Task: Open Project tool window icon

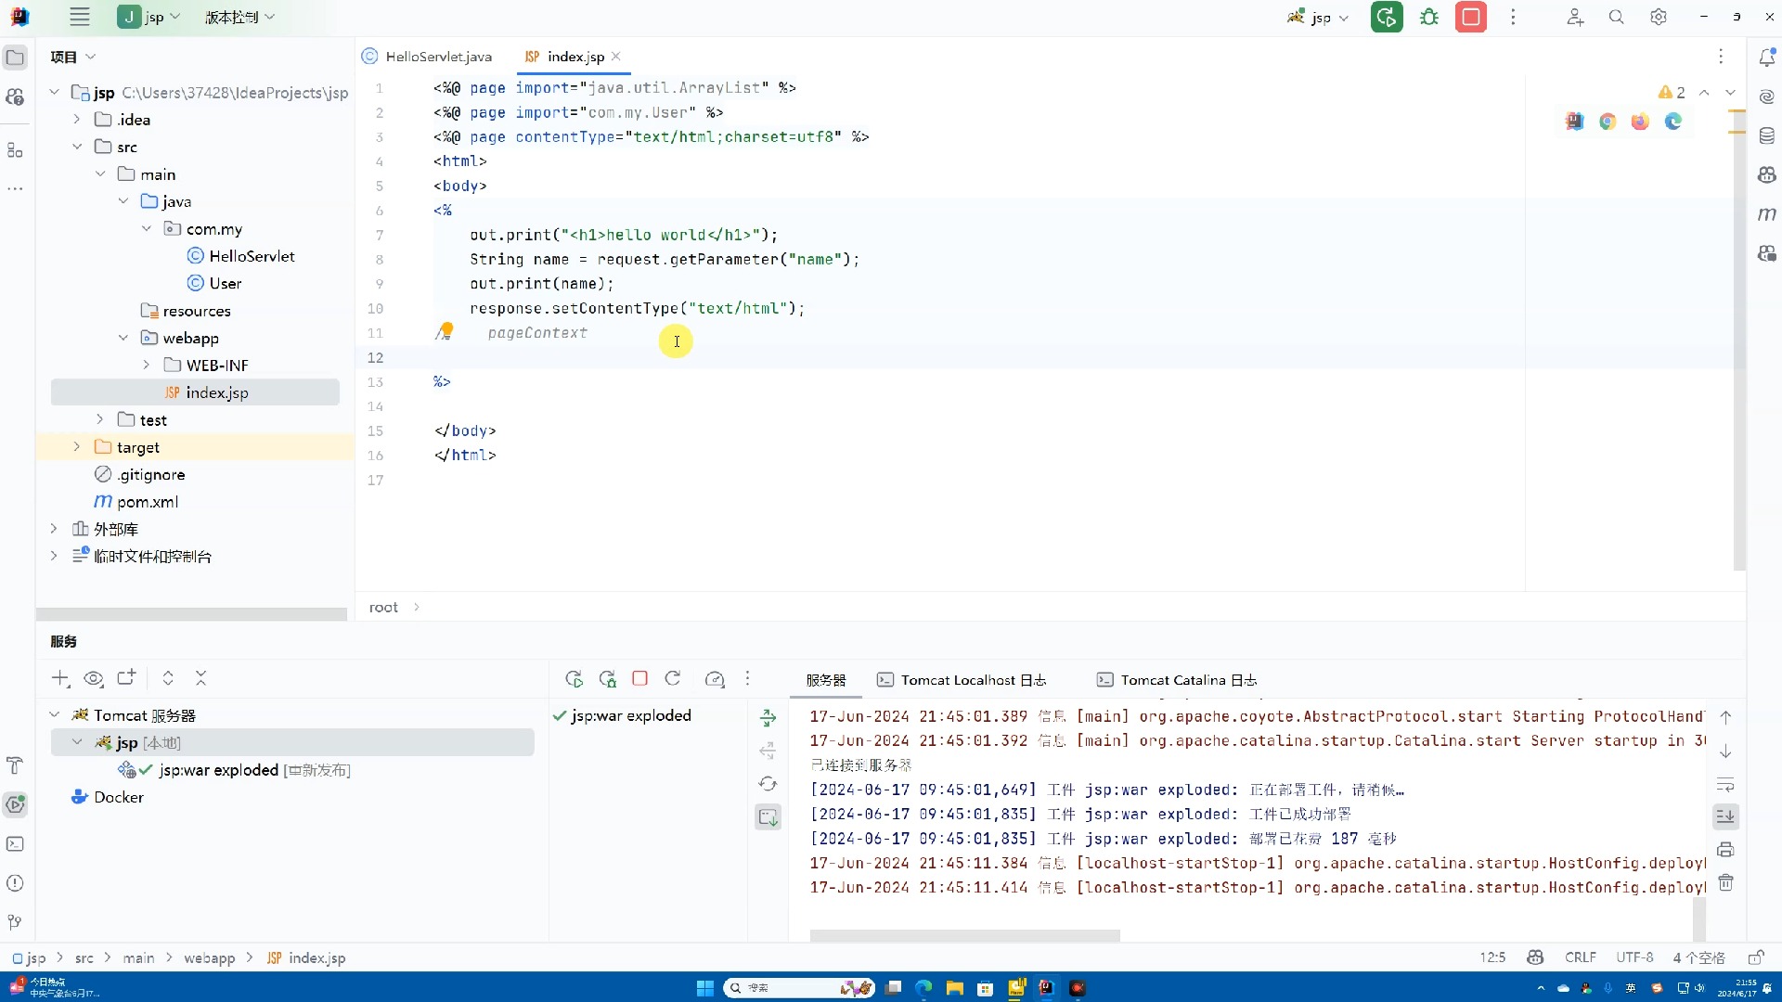Action: [x=15, y=58]
